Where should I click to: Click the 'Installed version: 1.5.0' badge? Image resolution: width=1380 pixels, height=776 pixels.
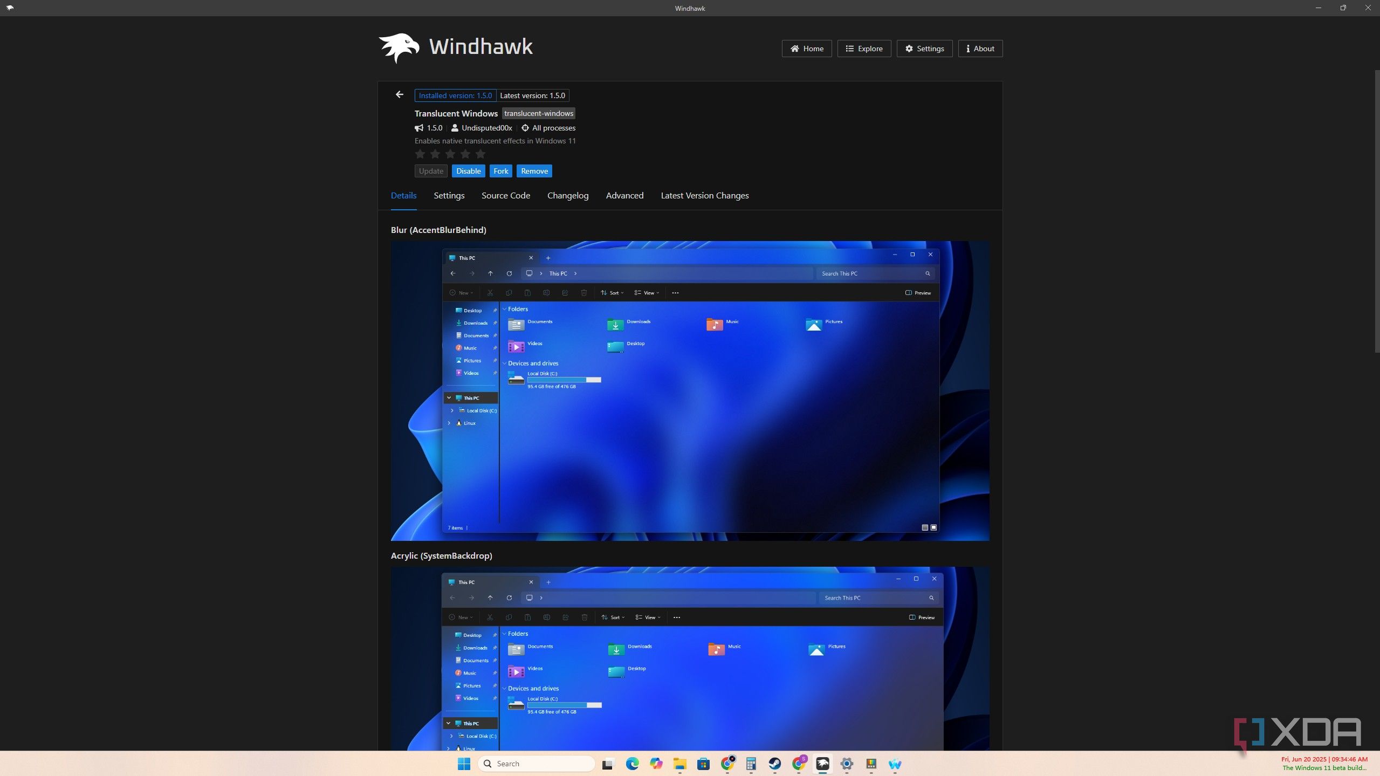tap(455, 95)
